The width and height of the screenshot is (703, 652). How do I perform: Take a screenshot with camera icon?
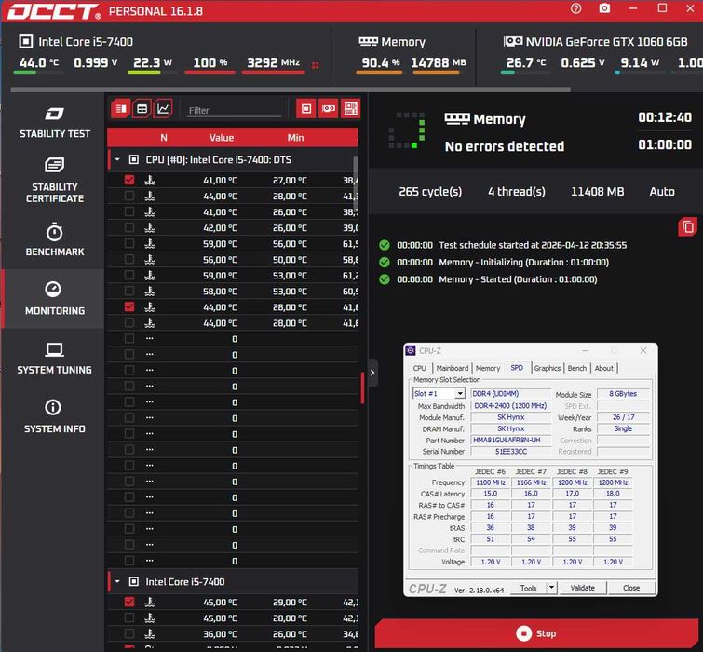click(604, 8)
